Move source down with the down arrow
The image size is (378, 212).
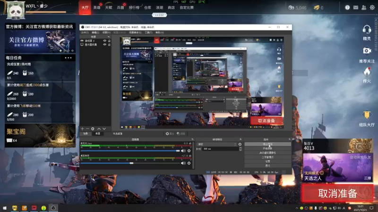tap(104, 129)
